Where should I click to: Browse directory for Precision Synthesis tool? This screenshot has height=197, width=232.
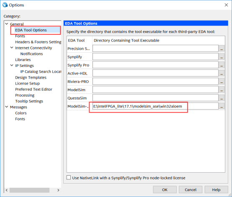pyautogui.click(x=222, y=49)
